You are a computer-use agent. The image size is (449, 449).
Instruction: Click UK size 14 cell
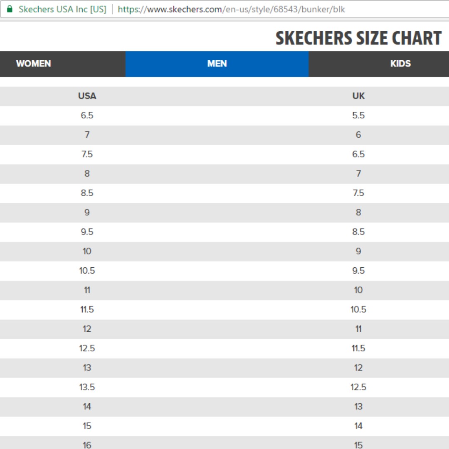pyautogui.click(x=358, y=426)
